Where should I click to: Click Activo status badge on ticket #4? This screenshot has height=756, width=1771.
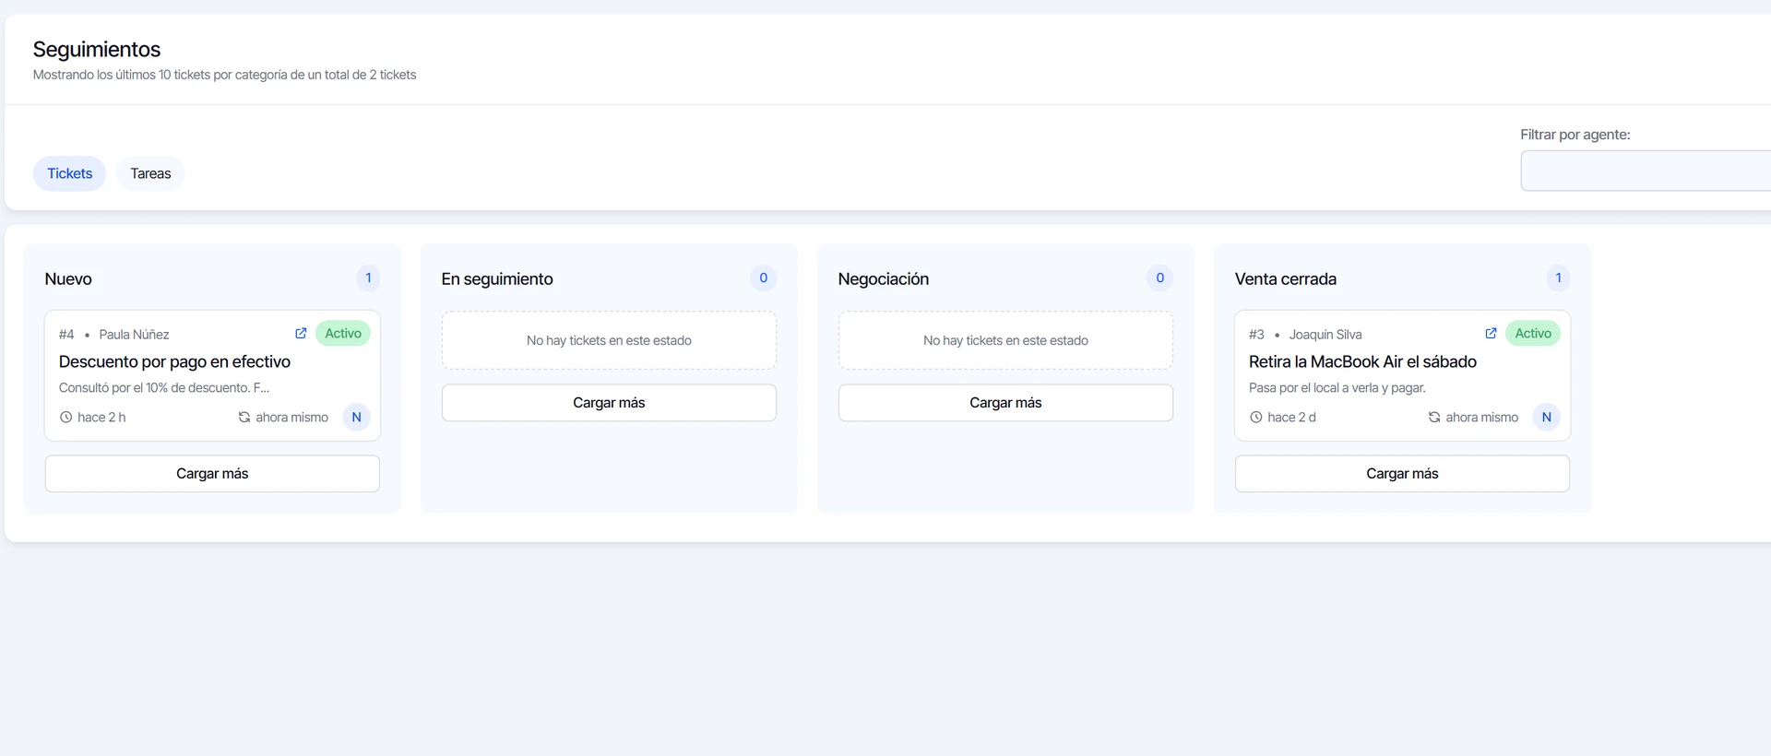pyautogui.click(x=343, y=334)
